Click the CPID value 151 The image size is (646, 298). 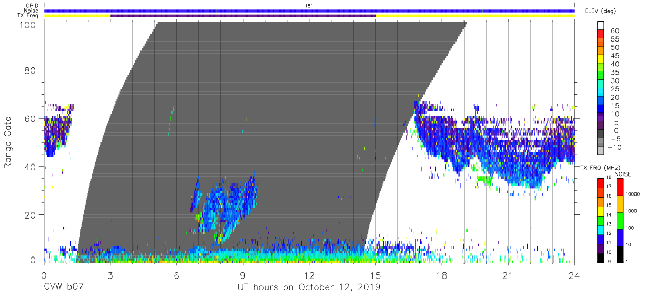pyautogui.click(x=309, y=5)
